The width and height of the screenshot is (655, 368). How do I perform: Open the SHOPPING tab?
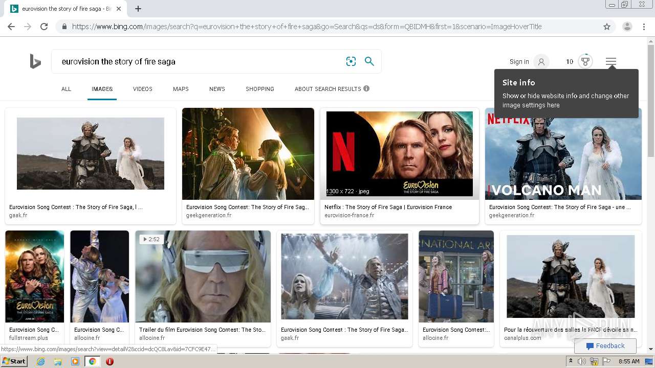[x=260, y=89]
